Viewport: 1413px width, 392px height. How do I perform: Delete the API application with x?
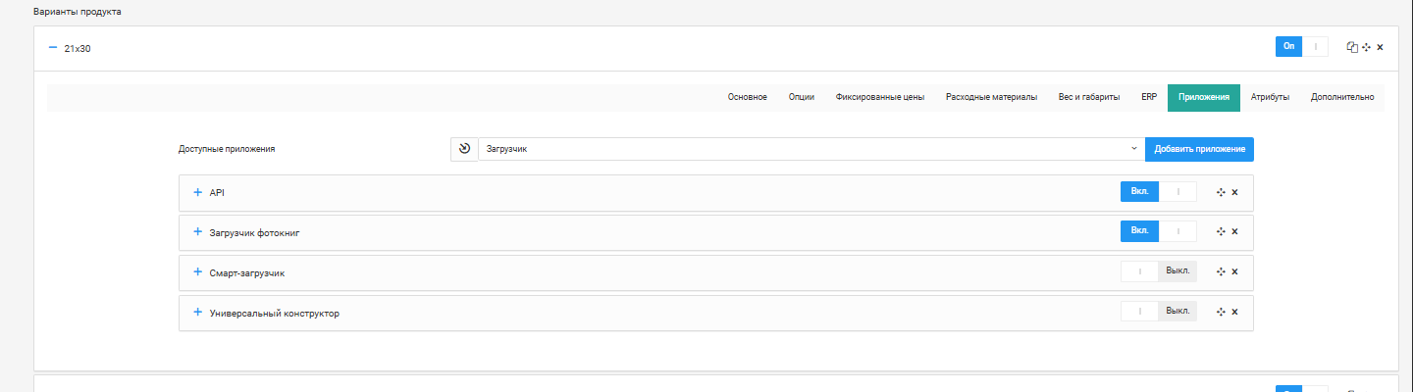click(x=1234, y=192)
